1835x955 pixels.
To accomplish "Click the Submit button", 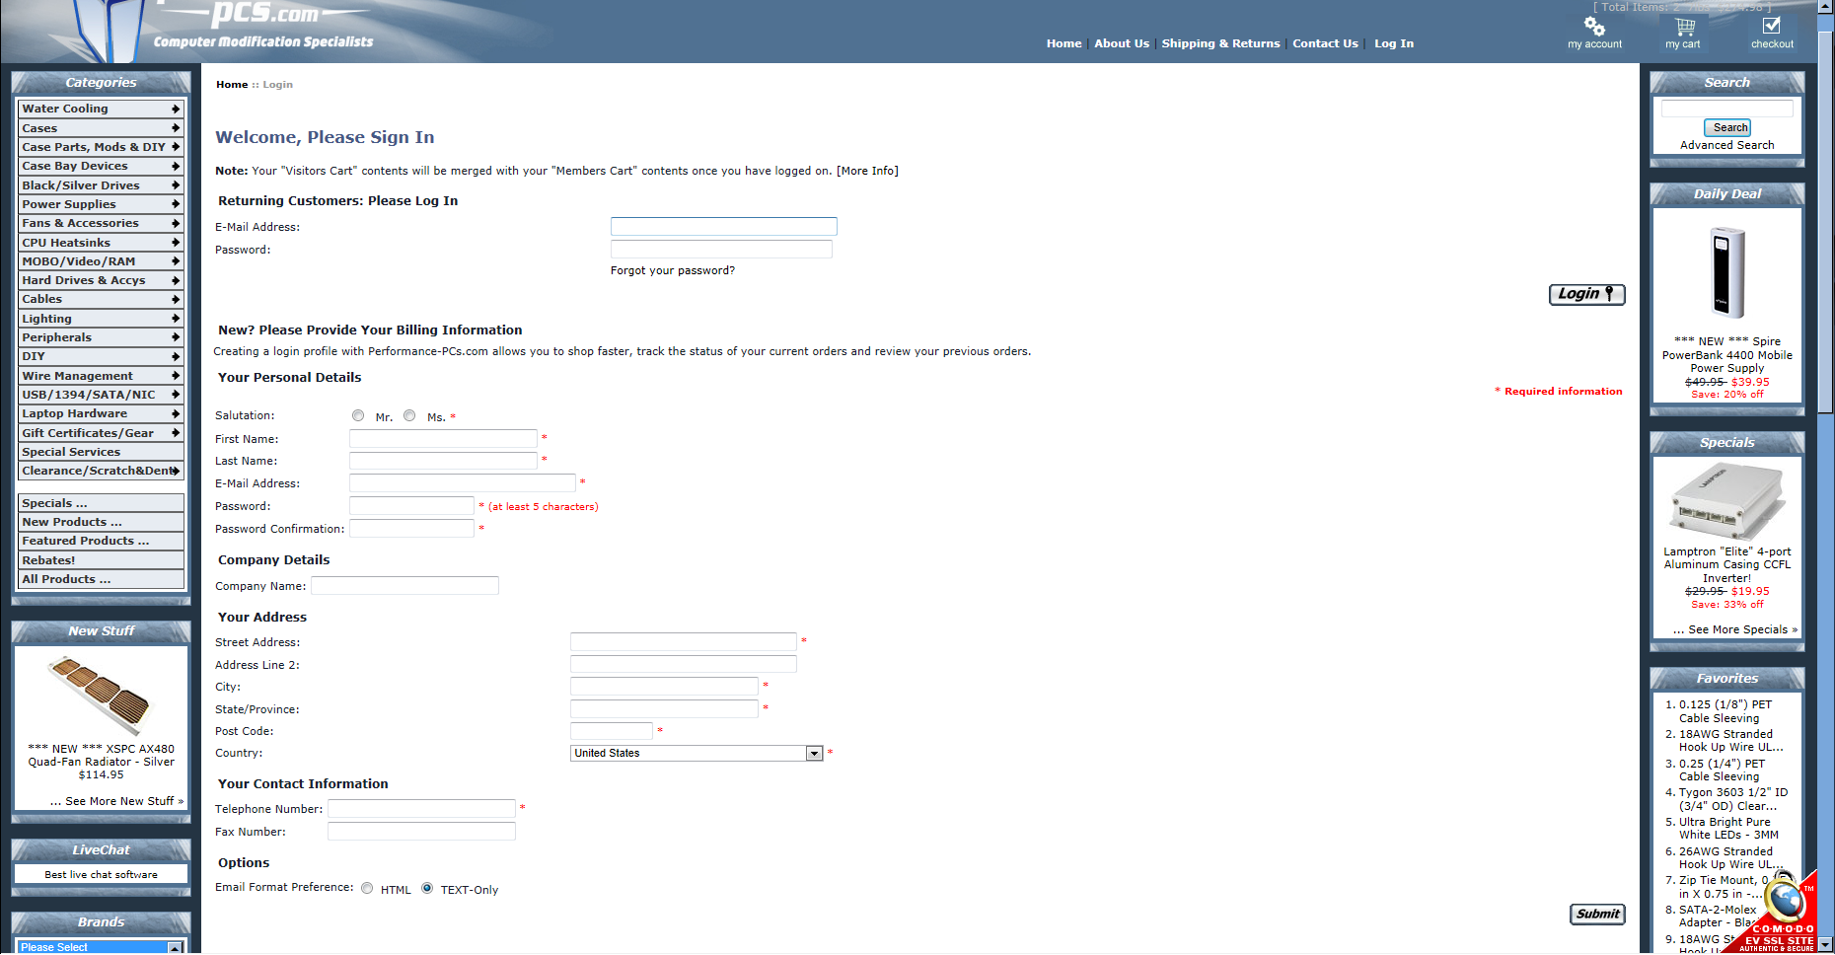I will pyautogui.click(x=1597, y=915).
